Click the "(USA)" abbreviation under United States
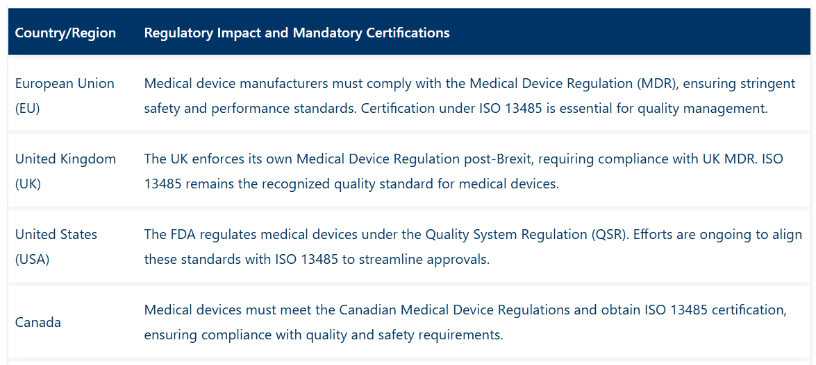Viewport: 816px width, 365px height. [32, 260]
